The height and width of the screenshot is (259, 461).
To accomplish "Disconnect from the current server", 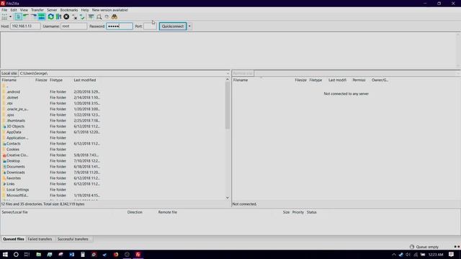I will pyautogui.click(x=74, y=17).
